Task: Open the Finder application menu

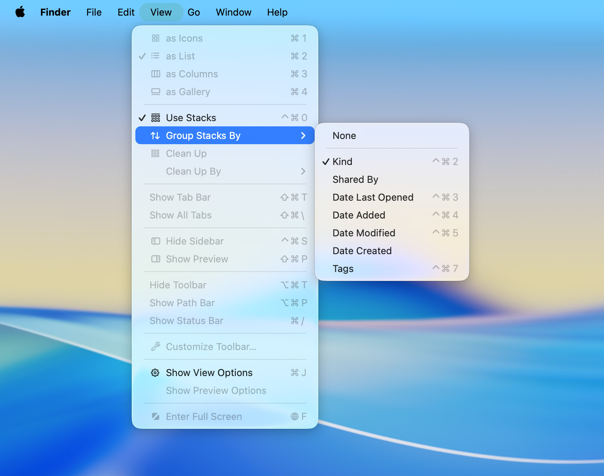Action: click(x=55, y=12)
